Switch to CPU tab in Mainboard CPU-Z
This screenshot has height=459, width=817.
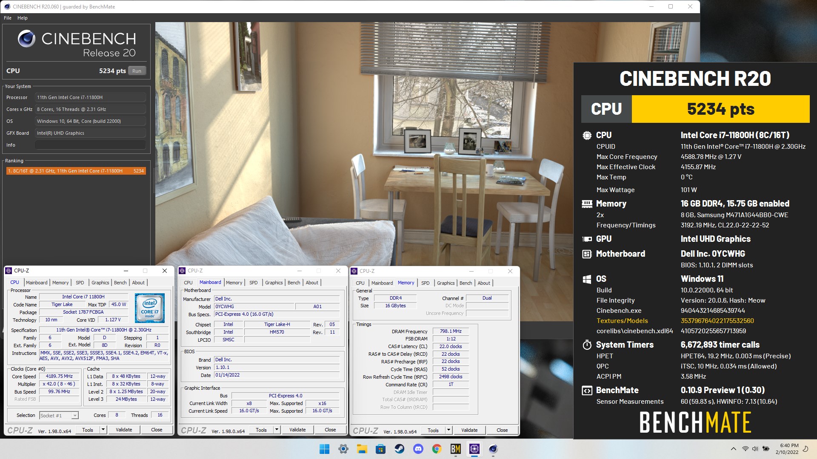(188, 283)
